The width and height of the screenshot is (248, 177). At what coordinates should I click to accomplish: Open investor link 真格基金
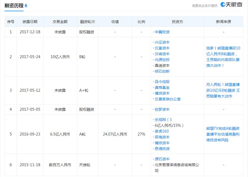162,87
